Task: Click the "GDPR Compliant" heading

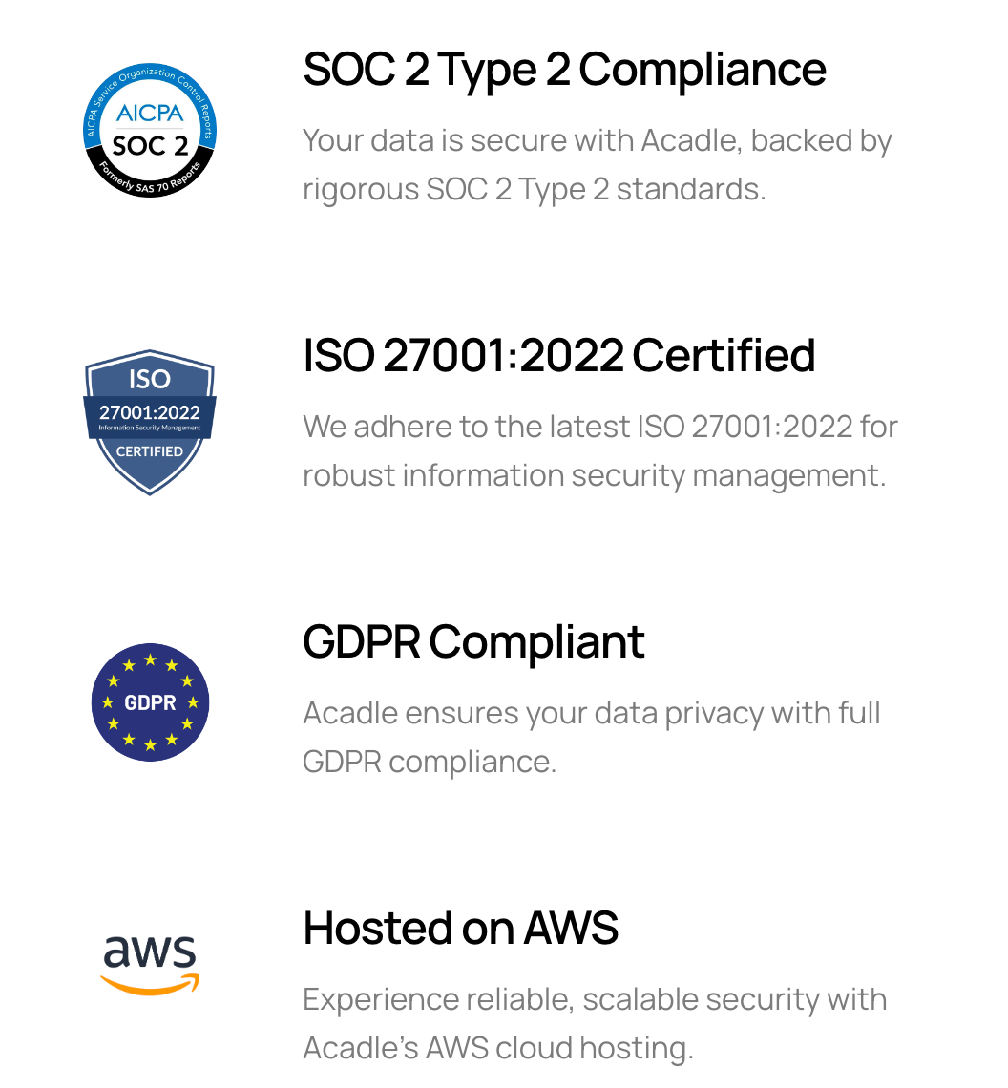Action: (473, 641)
